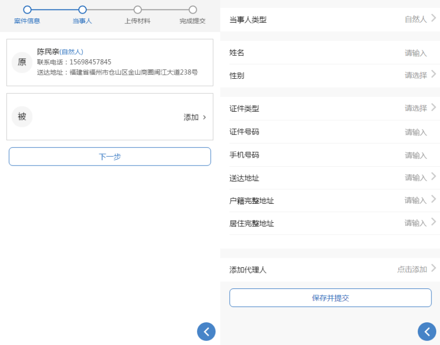440x345 pixels.
Task: Expand the 户籍完整地址 entry row
Action: tap(330, 201)
